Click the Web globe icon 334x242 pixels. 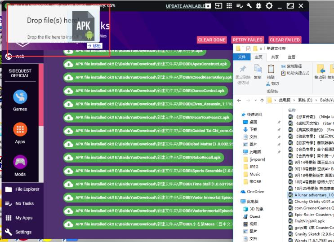coord(9,57)
